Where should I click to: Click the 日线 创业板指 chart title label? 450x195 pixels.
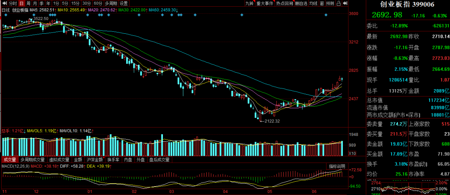pyautogui.click(x=15, y=10)
